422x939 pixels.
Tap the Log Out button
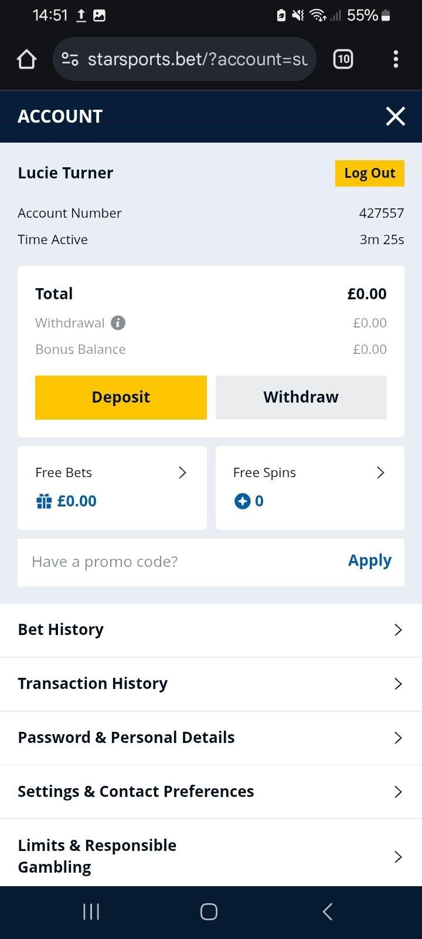(369, 173)
